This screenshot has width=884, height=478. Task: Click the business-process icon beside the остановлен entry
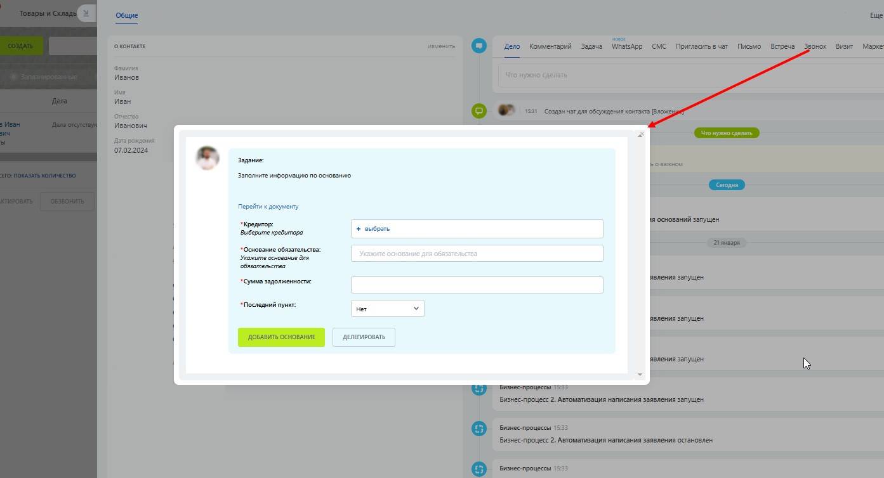pyautogui.click(x=479, y=429)
